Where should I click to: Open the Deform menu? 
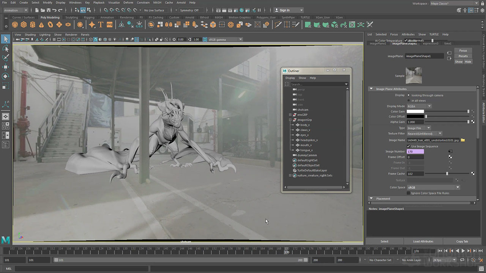tap(128, 3)
